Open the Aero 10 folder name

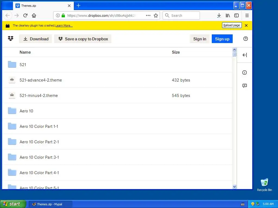(26, 111)
